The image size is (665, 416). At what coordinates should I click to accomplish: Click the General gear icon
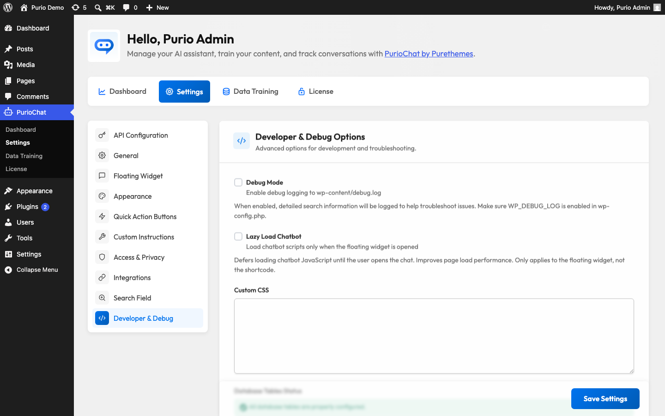102,155
